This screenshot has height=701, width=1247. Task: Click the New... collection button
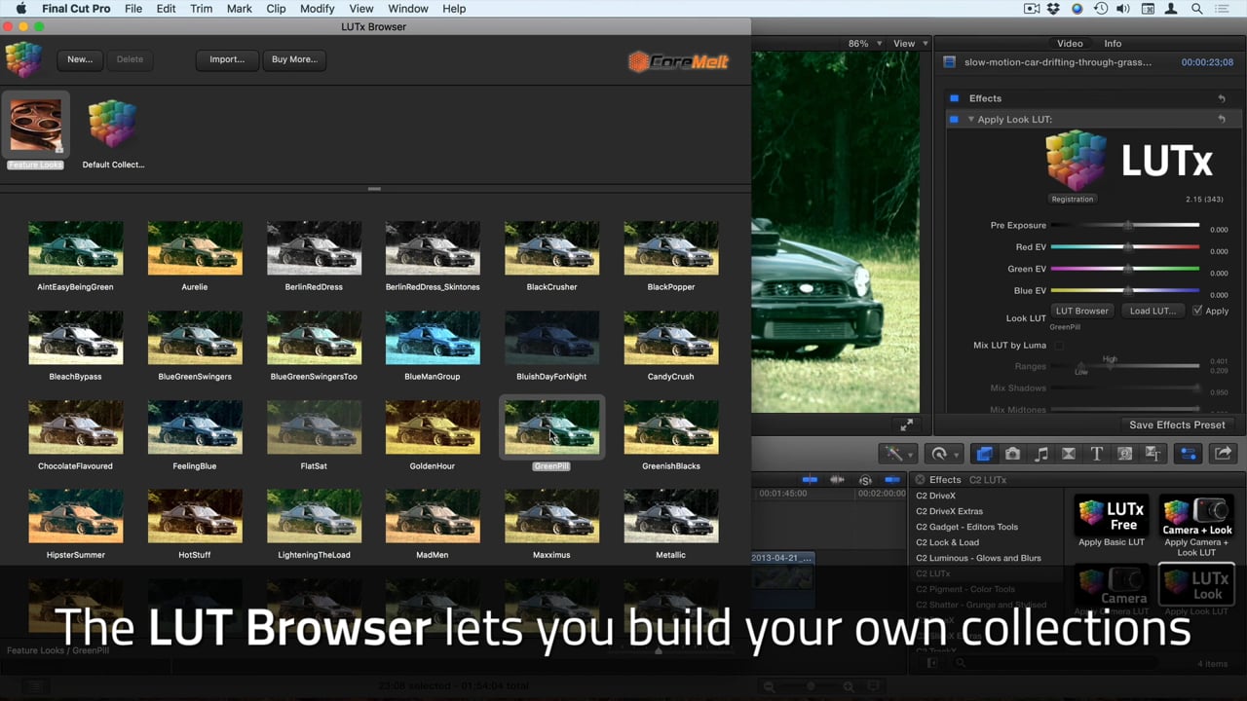[x=80, y=59]
